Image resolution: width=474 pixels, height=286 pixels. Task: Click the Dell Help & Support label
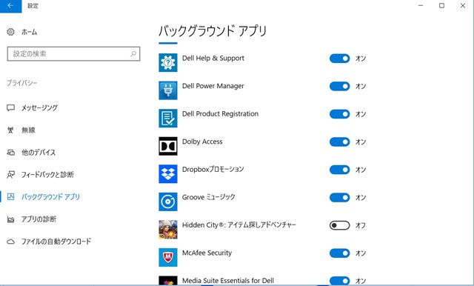coord(213,58)
